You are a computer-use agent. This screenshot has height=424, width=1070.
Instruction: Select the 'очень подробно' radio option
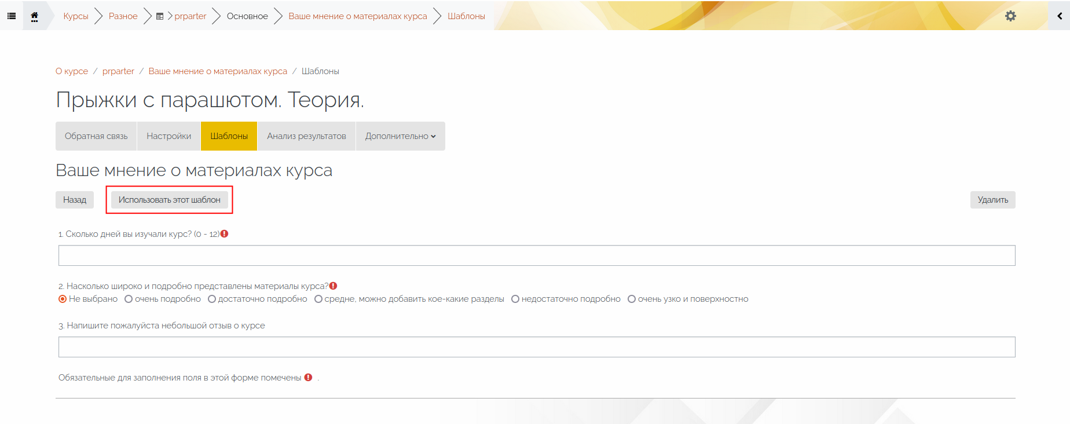(x=129, y=299)
